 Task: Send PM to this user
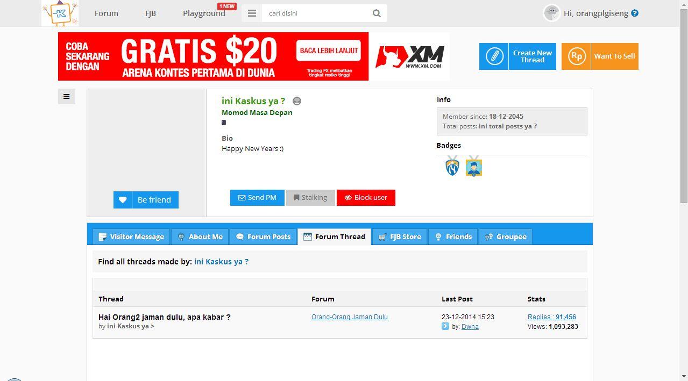click(x=257, y=198)
